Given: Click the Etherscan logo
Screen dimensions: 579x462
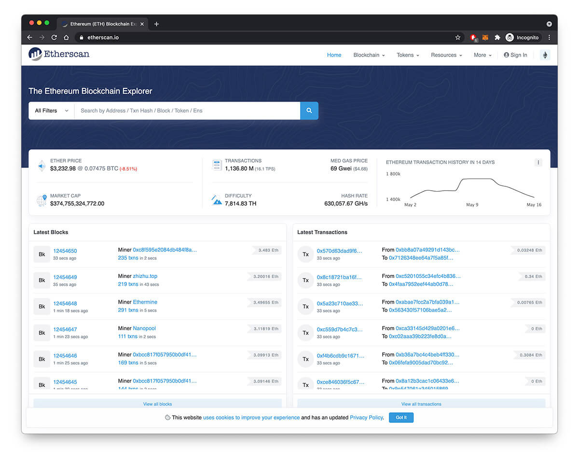Looking at the screenshot, I should [59, 54].
